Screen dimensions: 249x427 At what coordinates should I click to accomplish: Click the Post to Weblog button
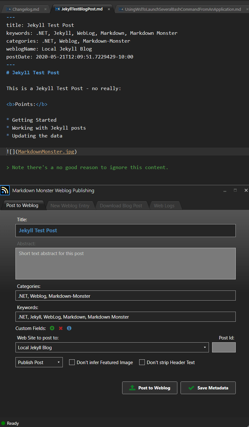(x=150, y=388)
